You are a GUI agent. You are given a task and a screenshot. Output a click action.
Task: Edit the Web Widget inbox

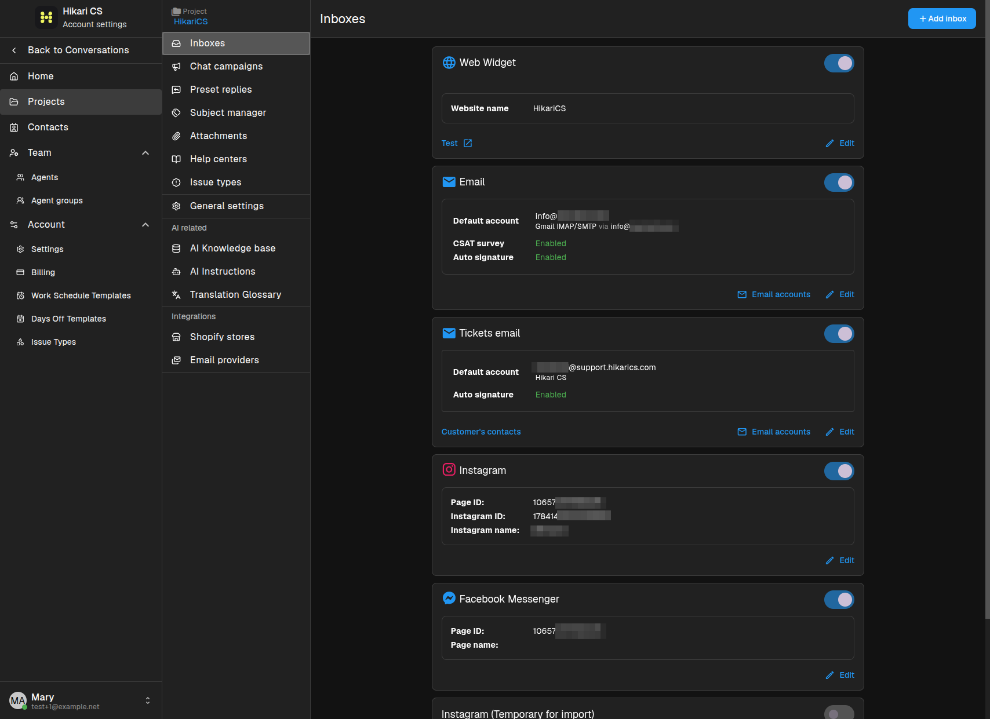point(840,143)
